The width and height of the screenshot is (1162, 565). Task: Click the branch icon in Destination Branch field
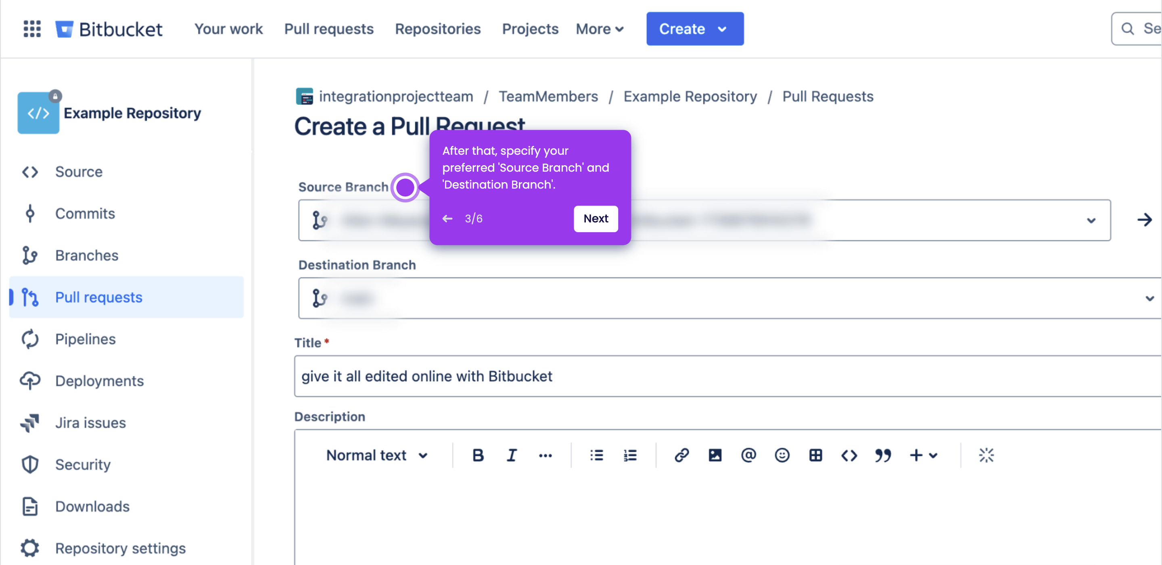320,298
